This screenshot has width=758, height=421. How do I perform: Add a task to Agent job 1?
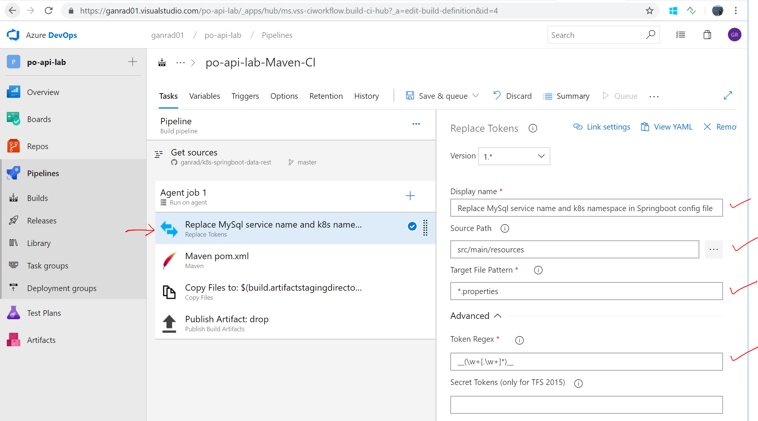tap(410, 196)
